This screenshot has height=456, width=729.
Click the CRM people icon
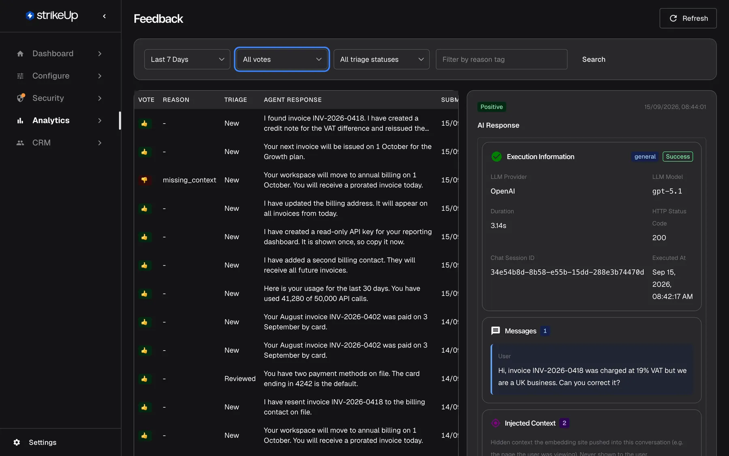click(20, 143)
